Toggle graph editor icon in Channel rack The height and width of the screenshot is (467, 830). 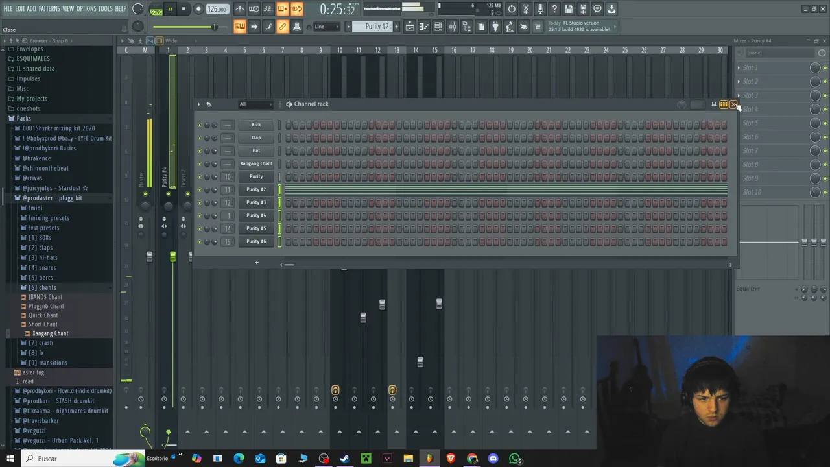pos(714,104)
